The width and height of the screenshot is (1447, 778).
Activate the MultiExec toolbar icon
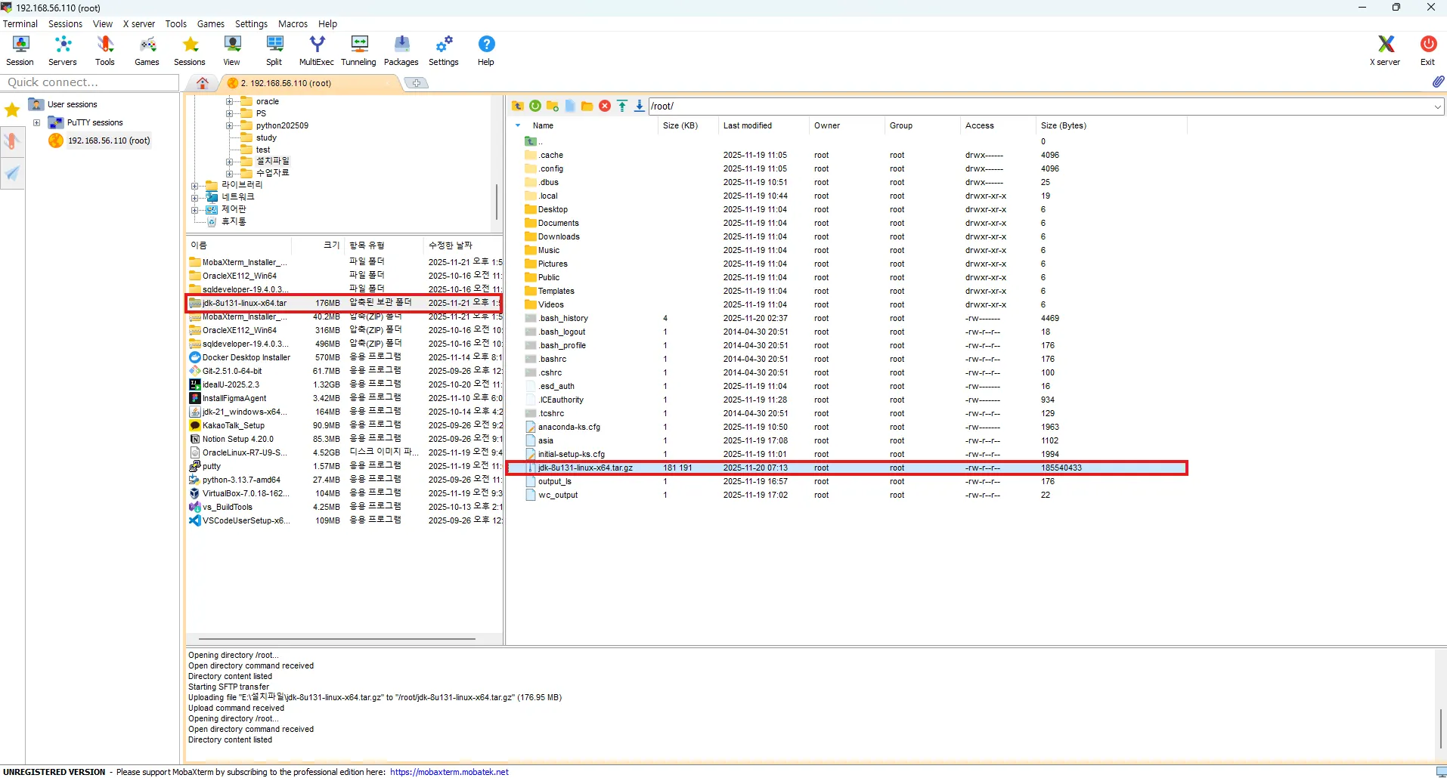click(x=317, y=51)
